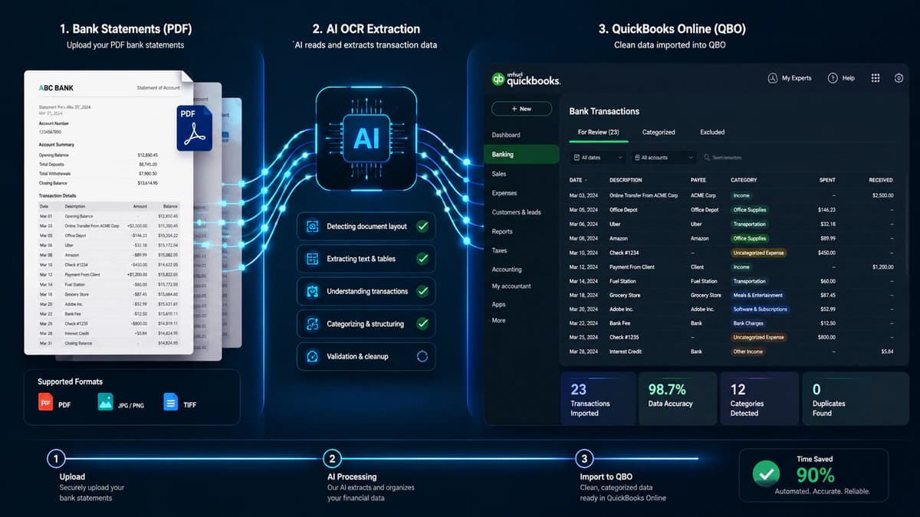This screenshot has width=920, height=517.
Task: Click the Adobe PDF file icon
Action: (x=194, y=128)
